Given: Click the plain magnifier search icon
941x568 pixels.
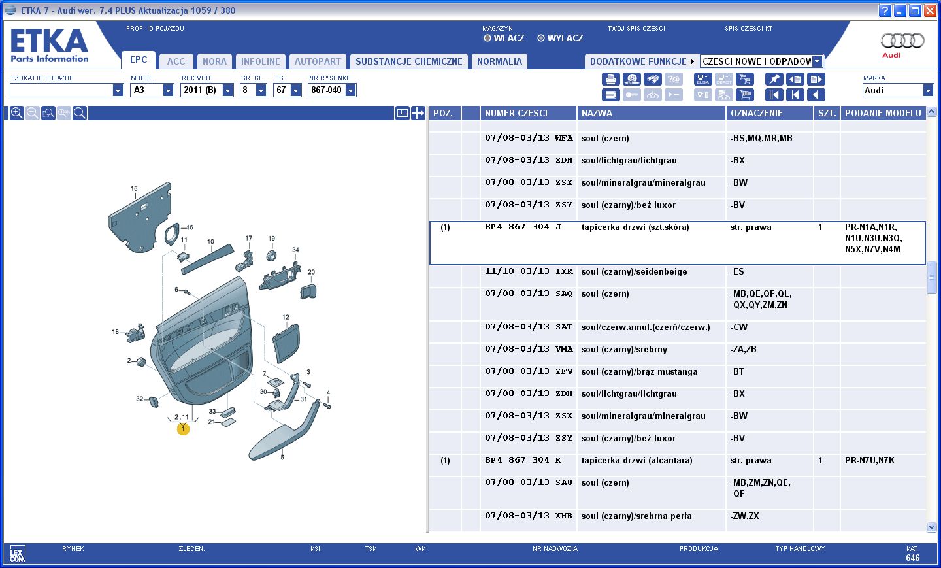Looking at the screenshot, I should 80,113.
